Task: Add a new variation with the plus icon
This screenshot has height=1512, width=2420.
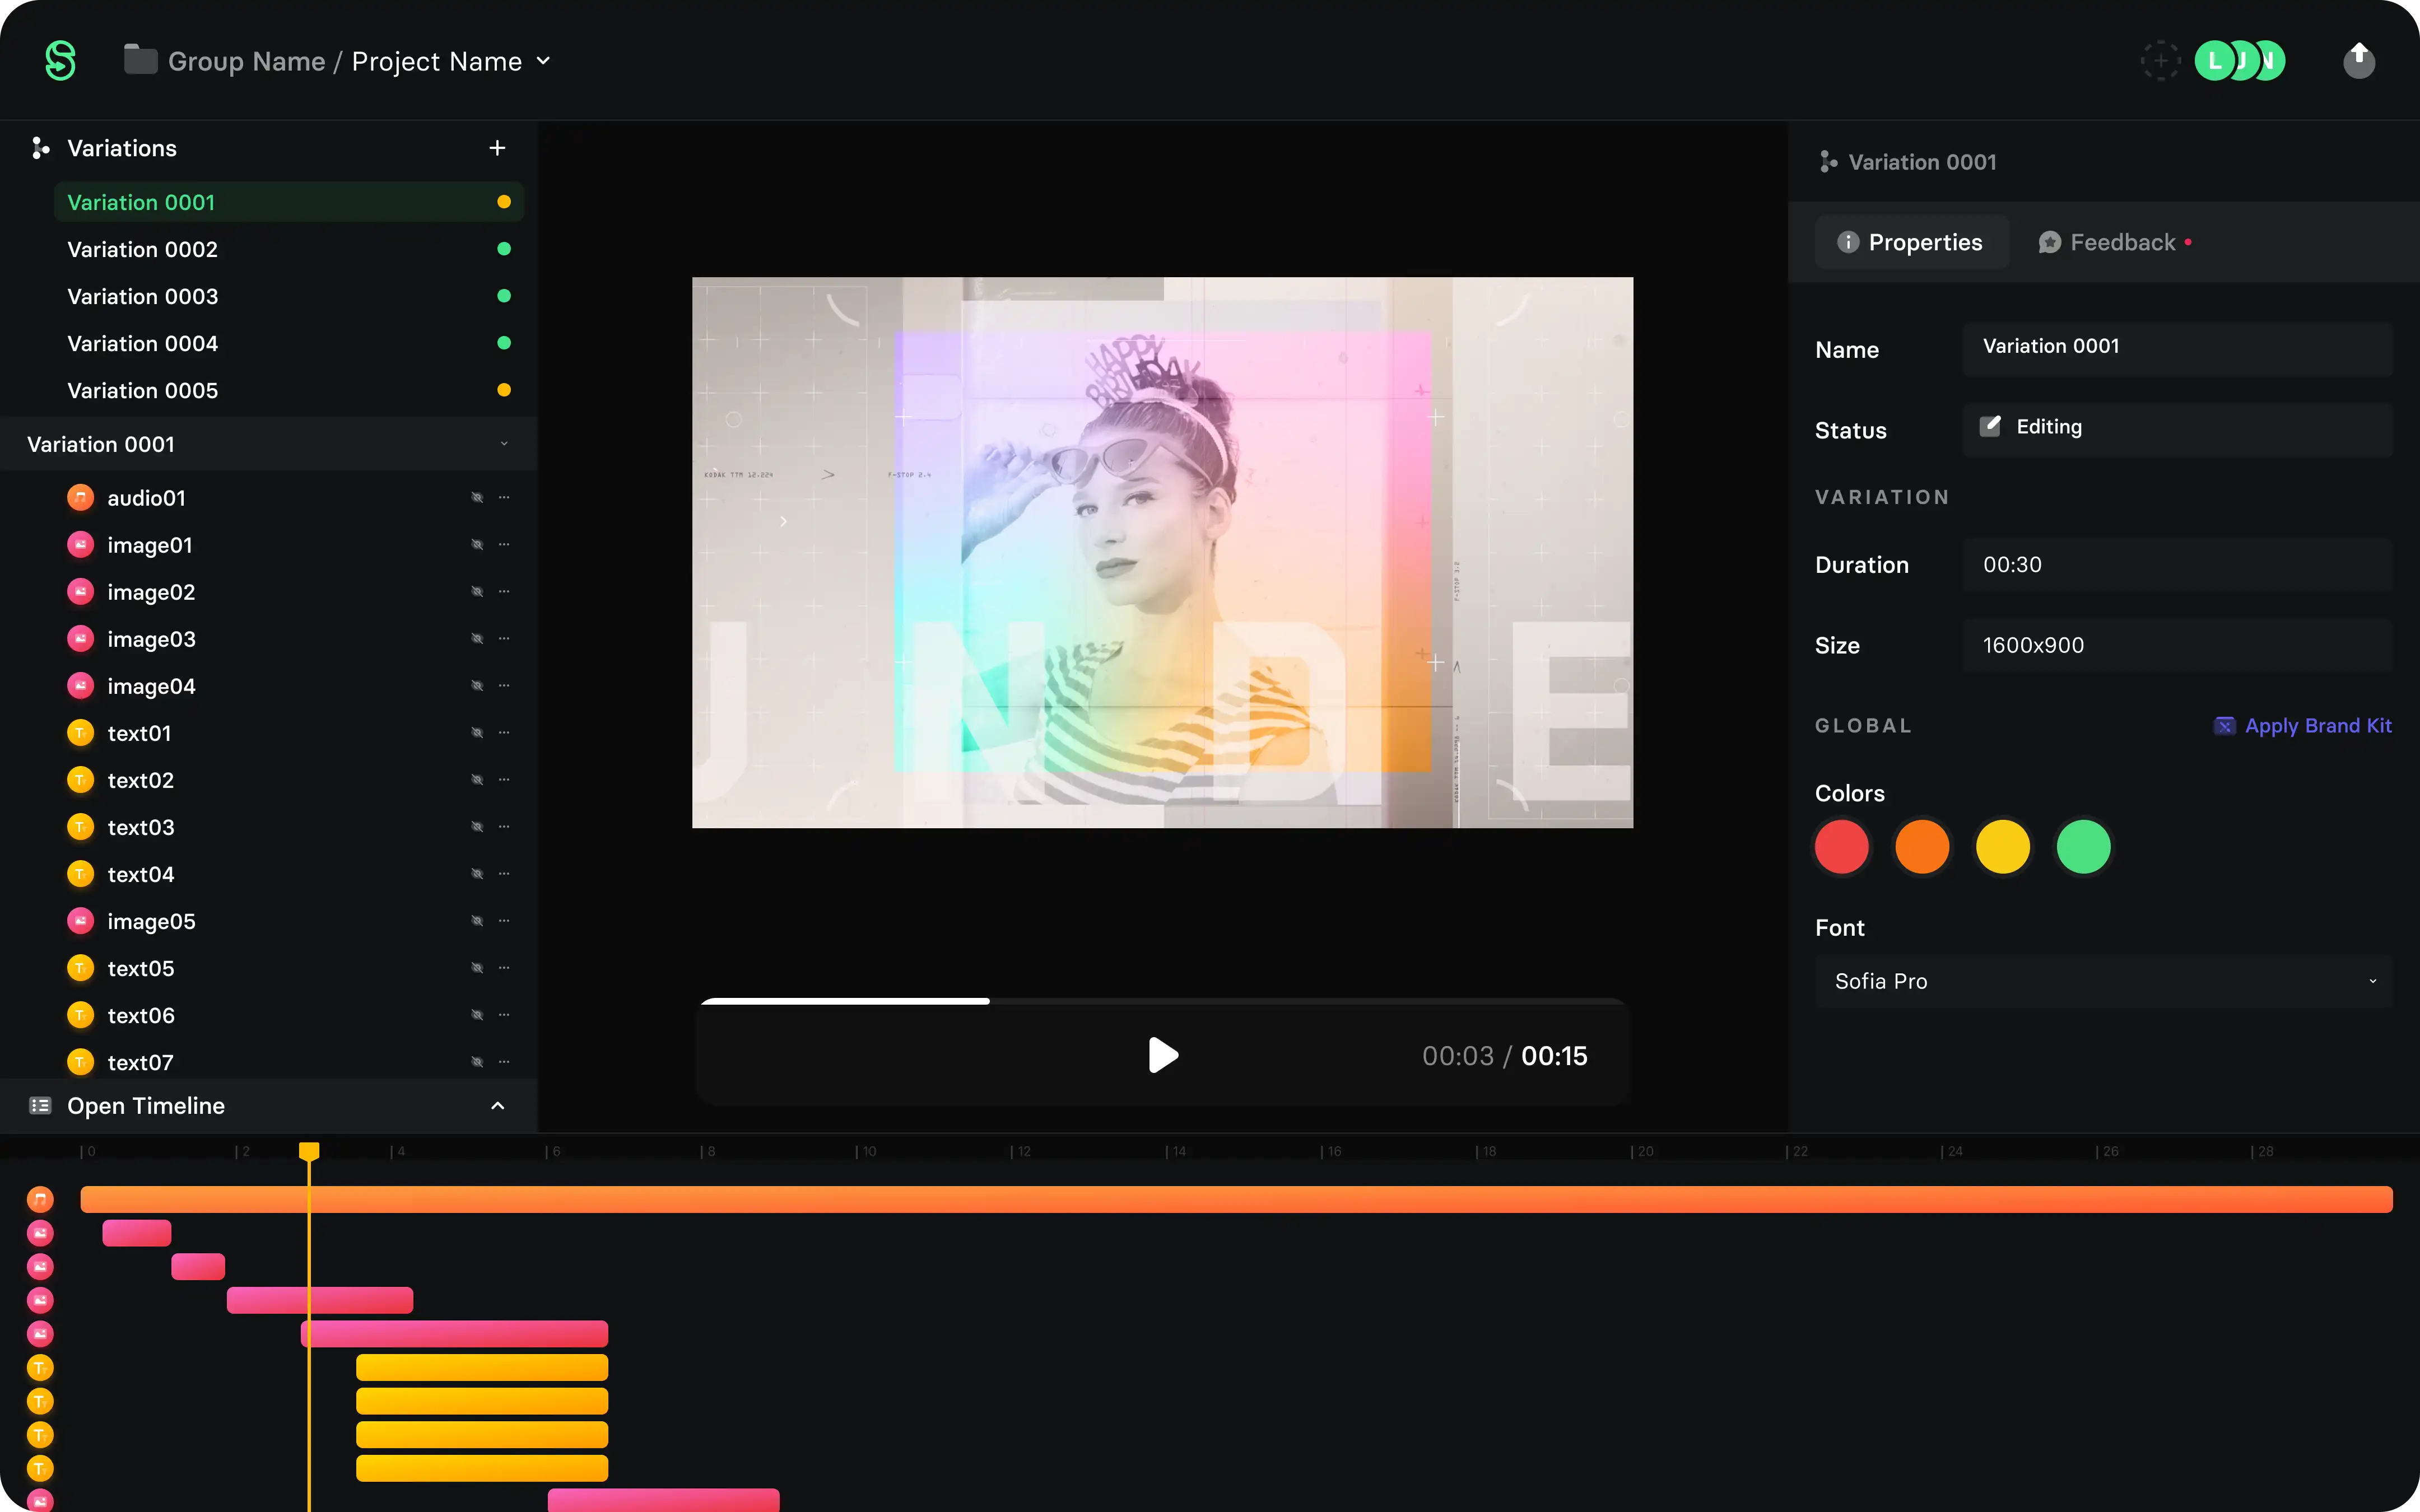Action: click(x=497, y=148)
